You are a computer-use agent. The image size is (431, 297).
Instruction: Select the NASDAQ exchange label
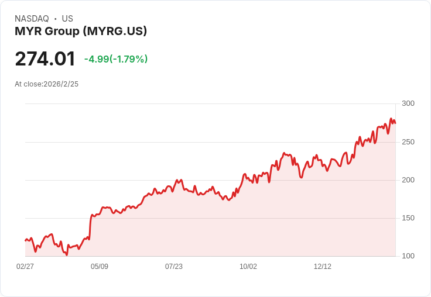click(x=32, y=19)
